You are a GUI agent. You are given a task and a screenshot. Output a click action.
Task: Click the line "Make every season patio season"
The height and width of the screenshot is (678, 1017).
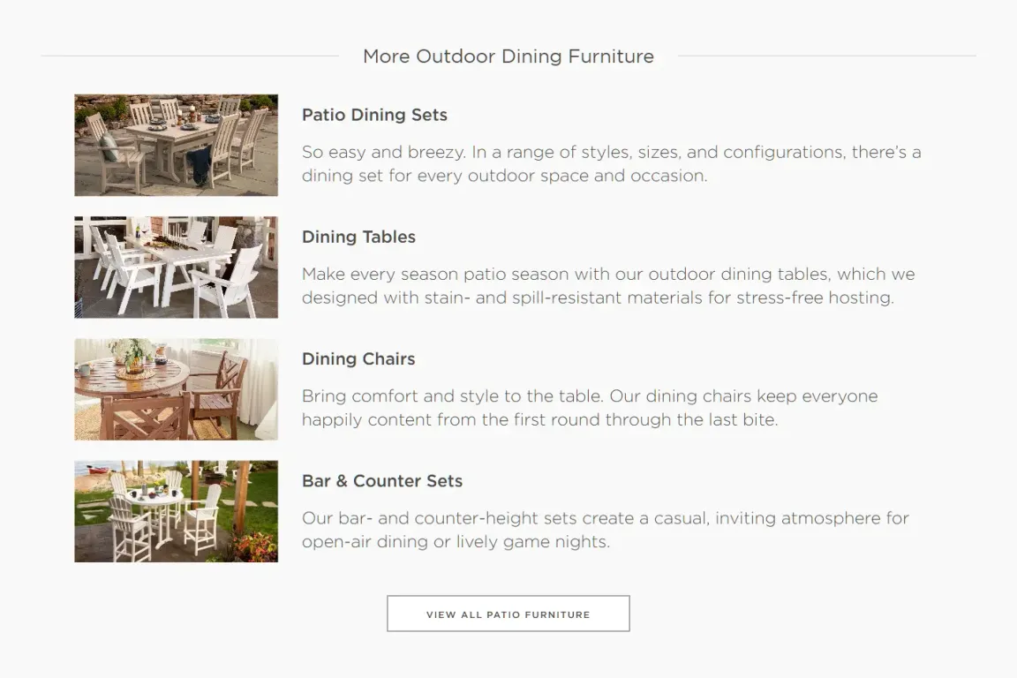(x=608, y=274)
